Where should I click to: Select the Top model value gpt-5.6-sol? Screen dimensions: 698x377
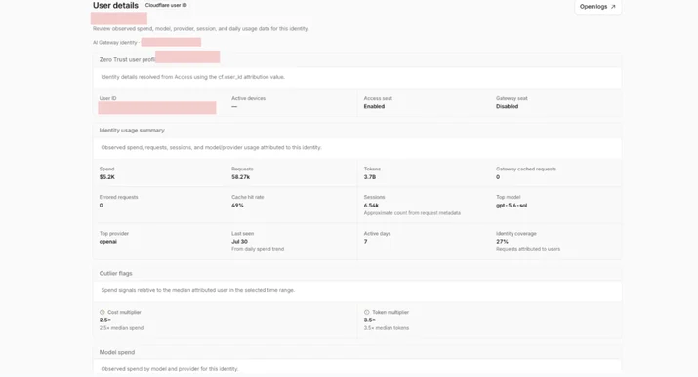(x=512, y=206)
